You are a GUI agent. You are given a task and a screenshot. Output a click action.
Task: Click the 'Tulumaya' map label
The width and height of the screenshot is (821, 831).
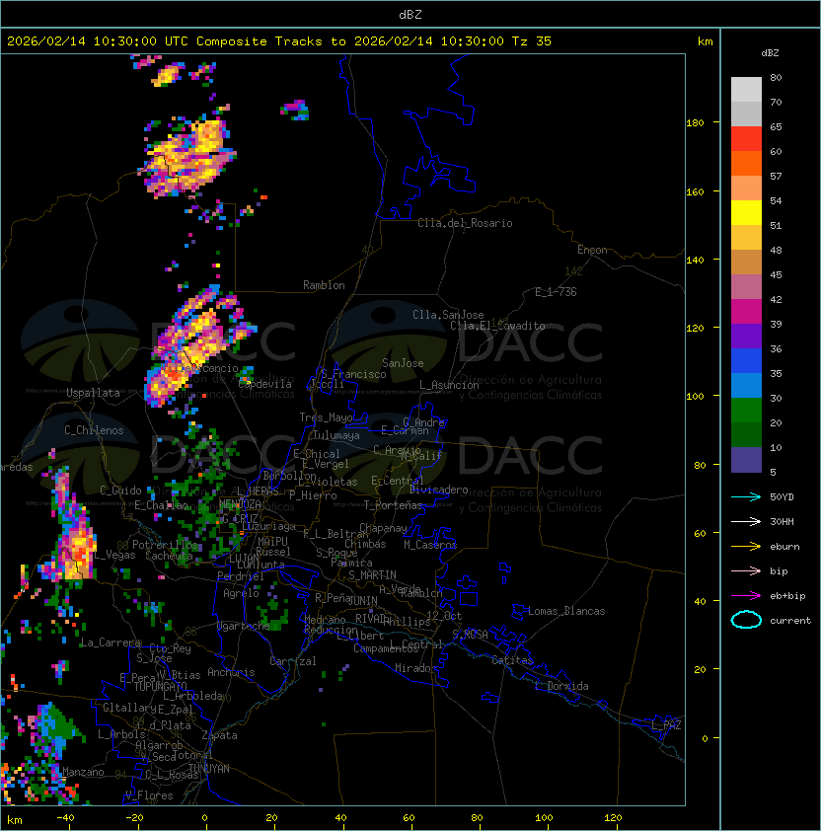click(x=336, y=435)
